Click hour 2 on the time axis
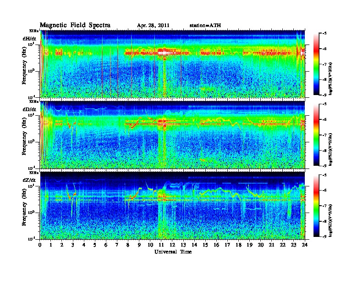The width and height of the screenshot is (363, 281). click(x=62, y=245)
